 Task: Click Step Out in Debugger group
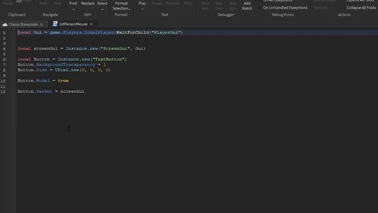tap(233, 6)
